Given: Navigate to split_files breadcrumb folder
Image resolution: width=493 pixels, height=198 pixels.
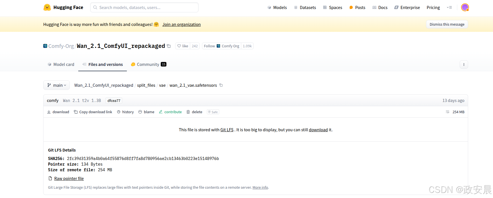Looking at the screenshot, I should coord(146,85).
